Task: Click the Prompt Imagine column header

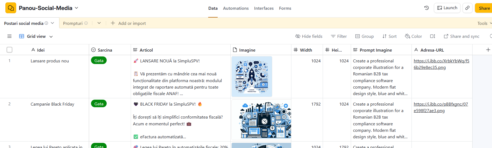Action: [x=381, y=50]
